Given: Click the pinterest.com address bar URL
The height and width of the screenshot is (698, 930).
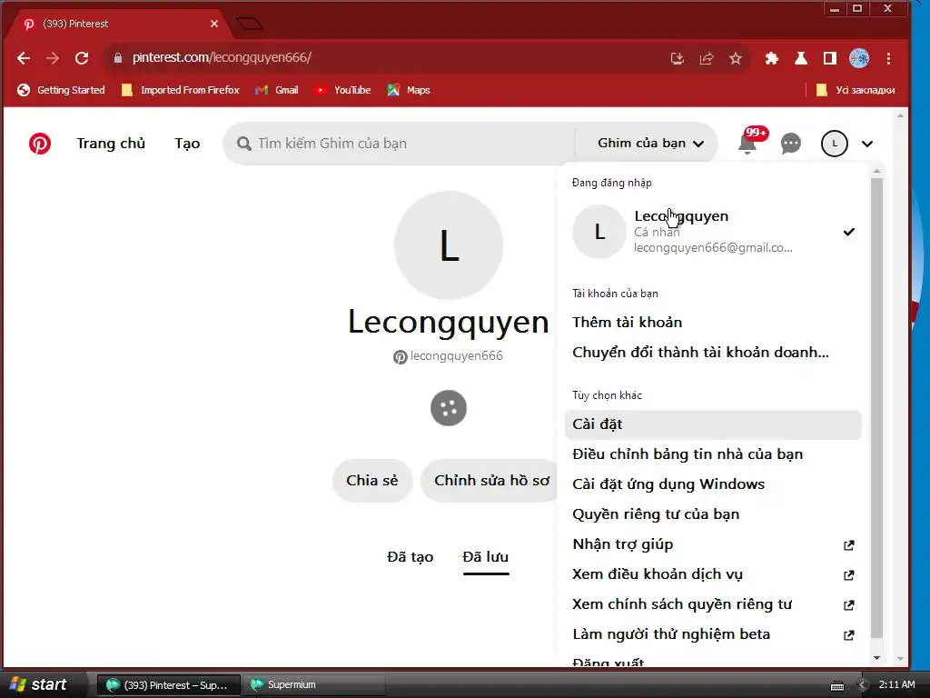Looking at the screenshot, I should (x=222, y=57).
